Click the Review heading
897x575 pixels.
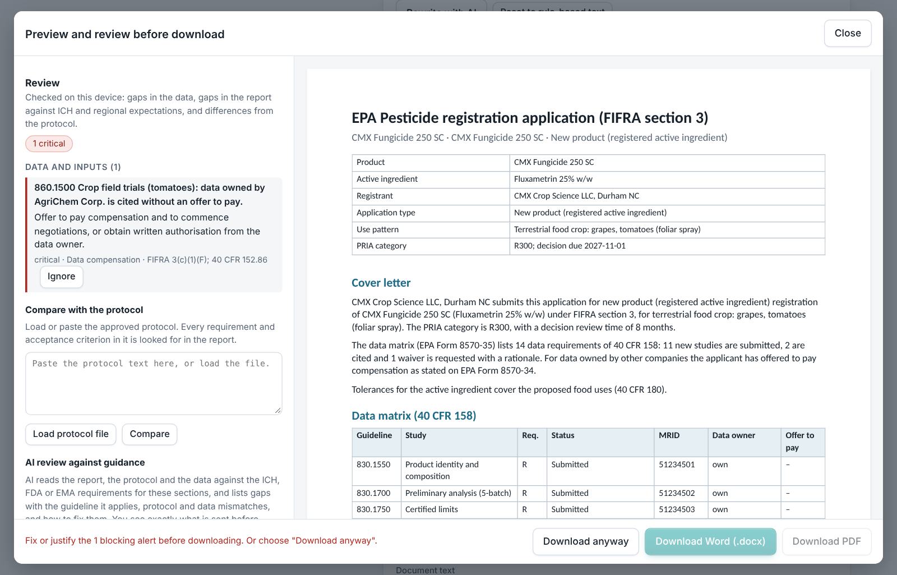(43, 83)
